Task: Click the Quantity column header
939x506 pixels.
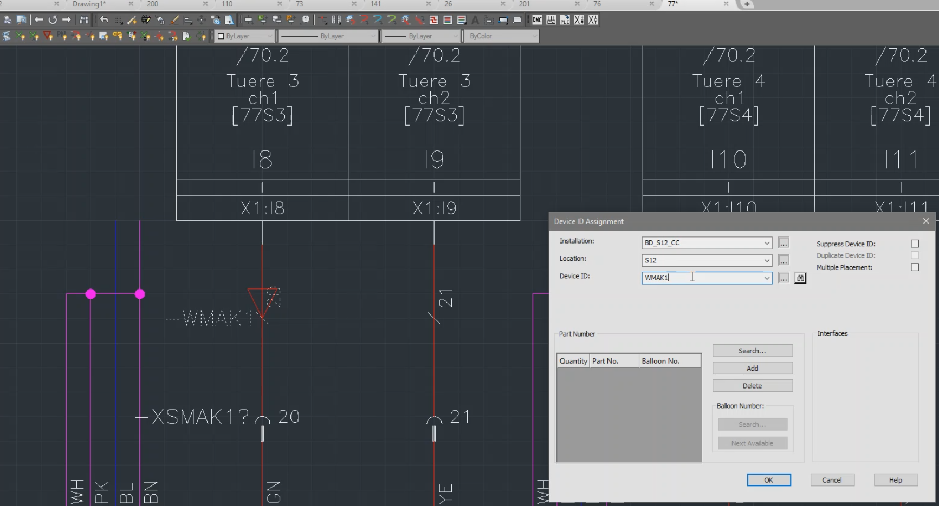Action: [x=573, y=361]
